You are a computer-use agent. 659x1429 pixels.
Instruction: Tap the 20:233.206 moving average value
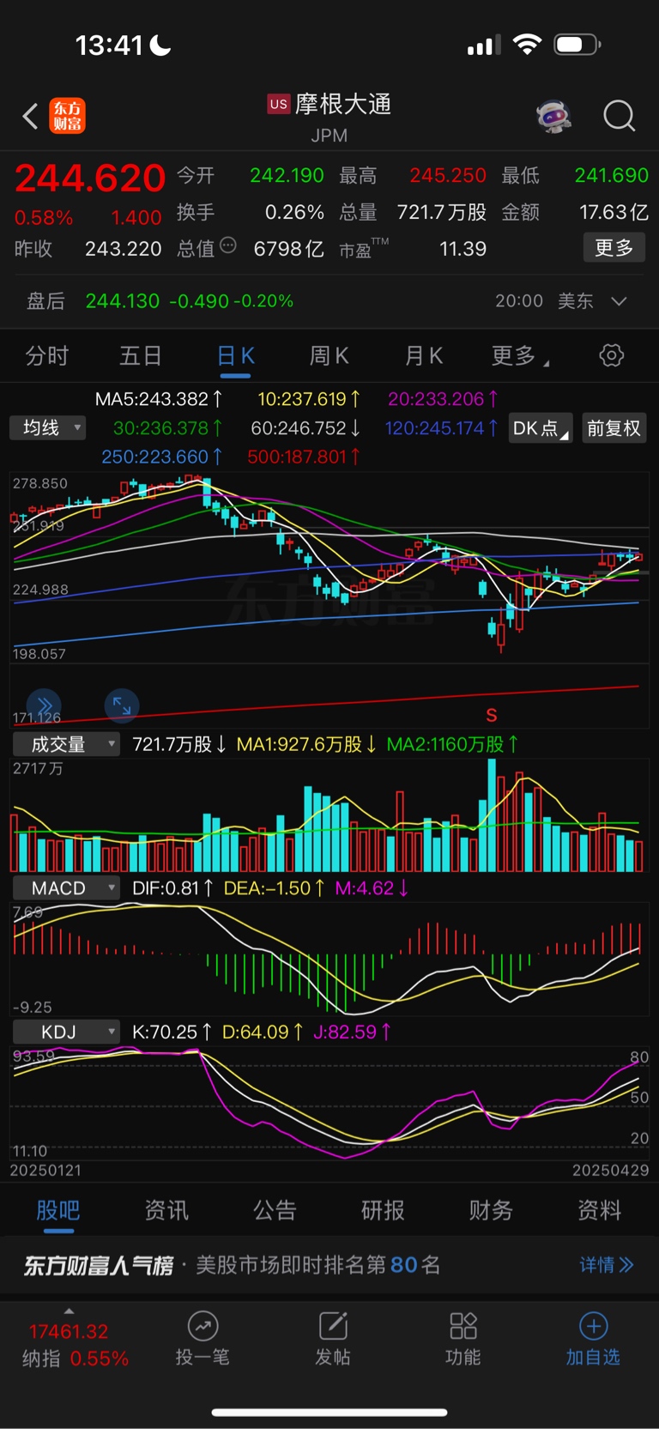[x=444, y=399]
